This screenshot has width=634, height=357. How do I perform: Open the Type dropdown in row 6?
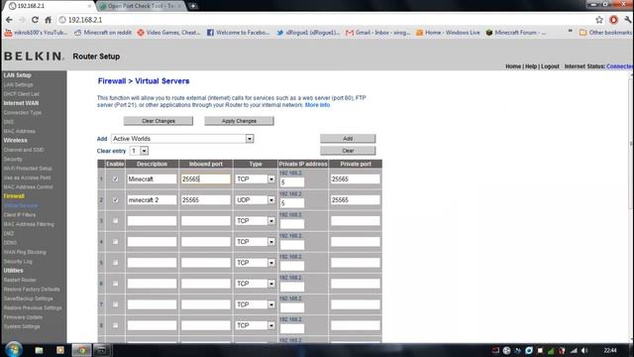256,284
